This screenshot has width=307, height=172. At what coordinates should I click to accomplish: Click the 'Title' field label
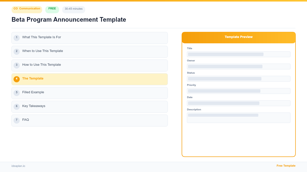(190, 48)
